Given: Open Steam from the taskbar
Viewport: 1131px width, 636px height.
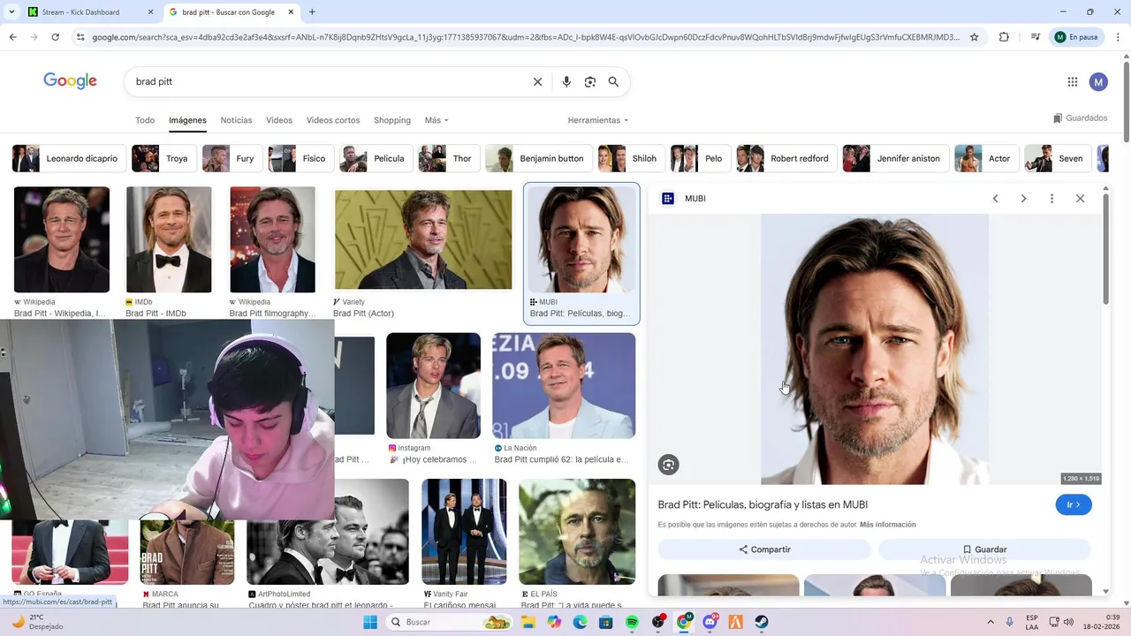Looking at the screenshot, I should [x=762, y=622].
